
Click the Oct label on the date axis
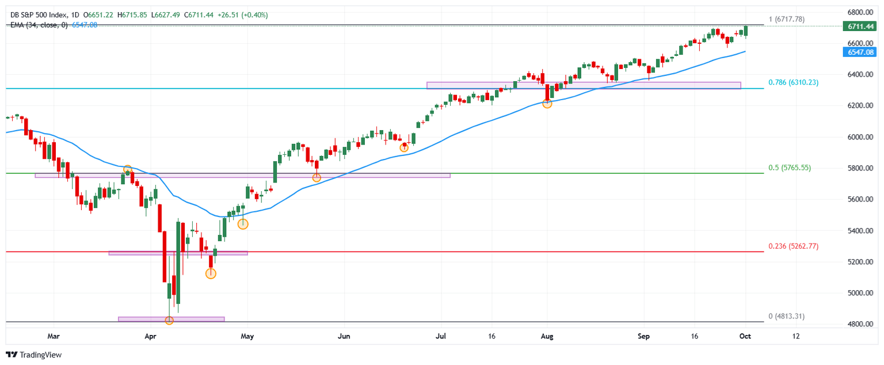746,336
